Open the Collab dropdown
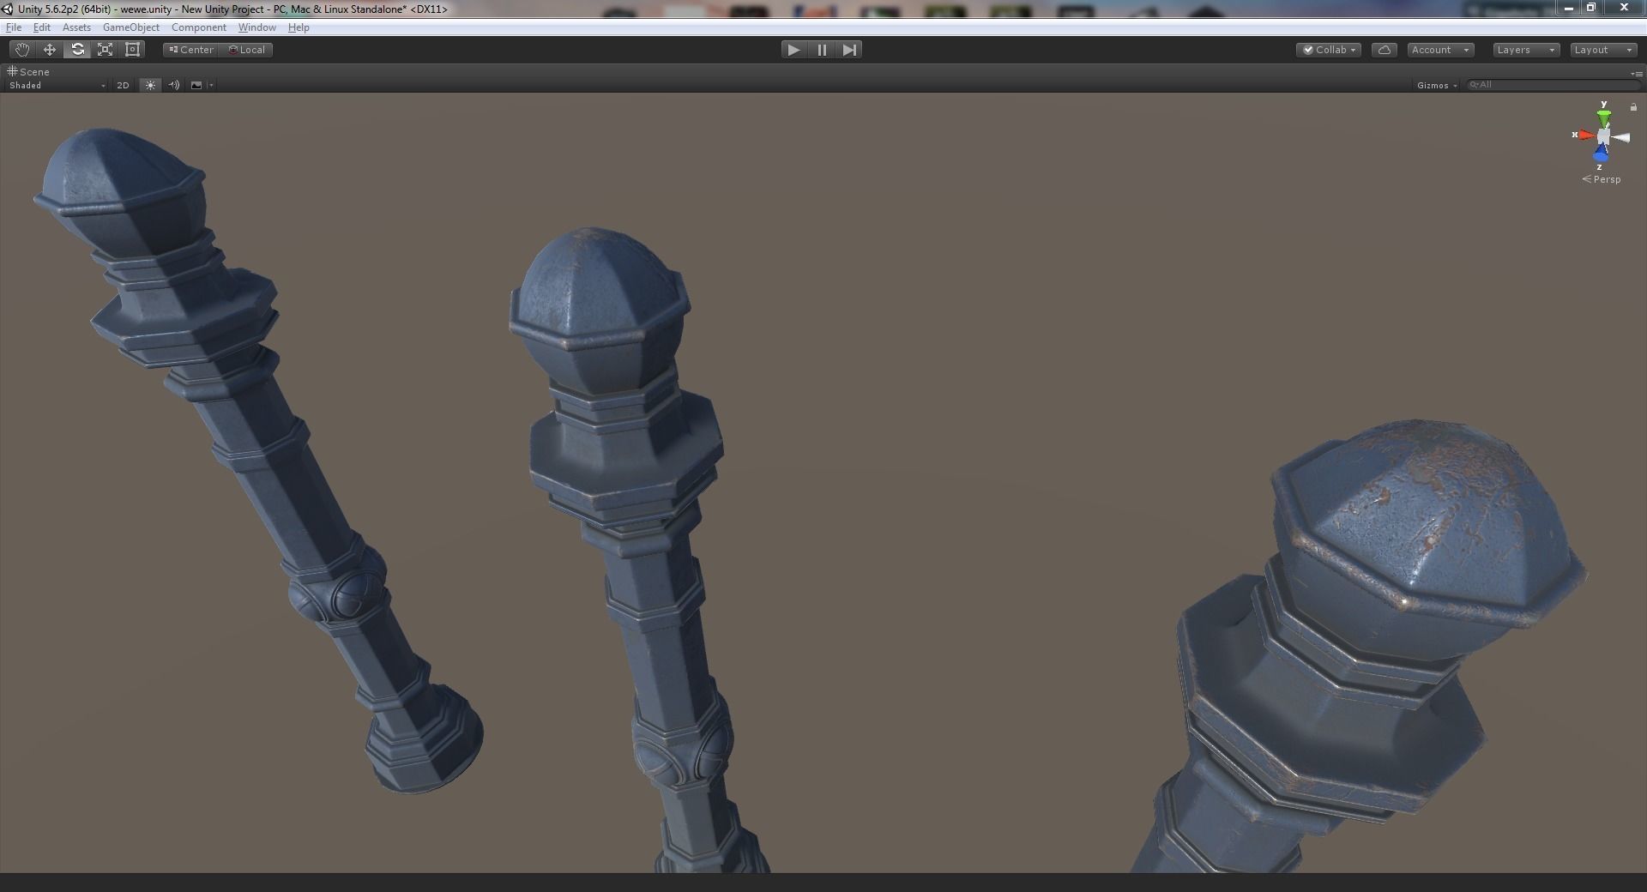Screen dimensions: 1647x892 1329,50
